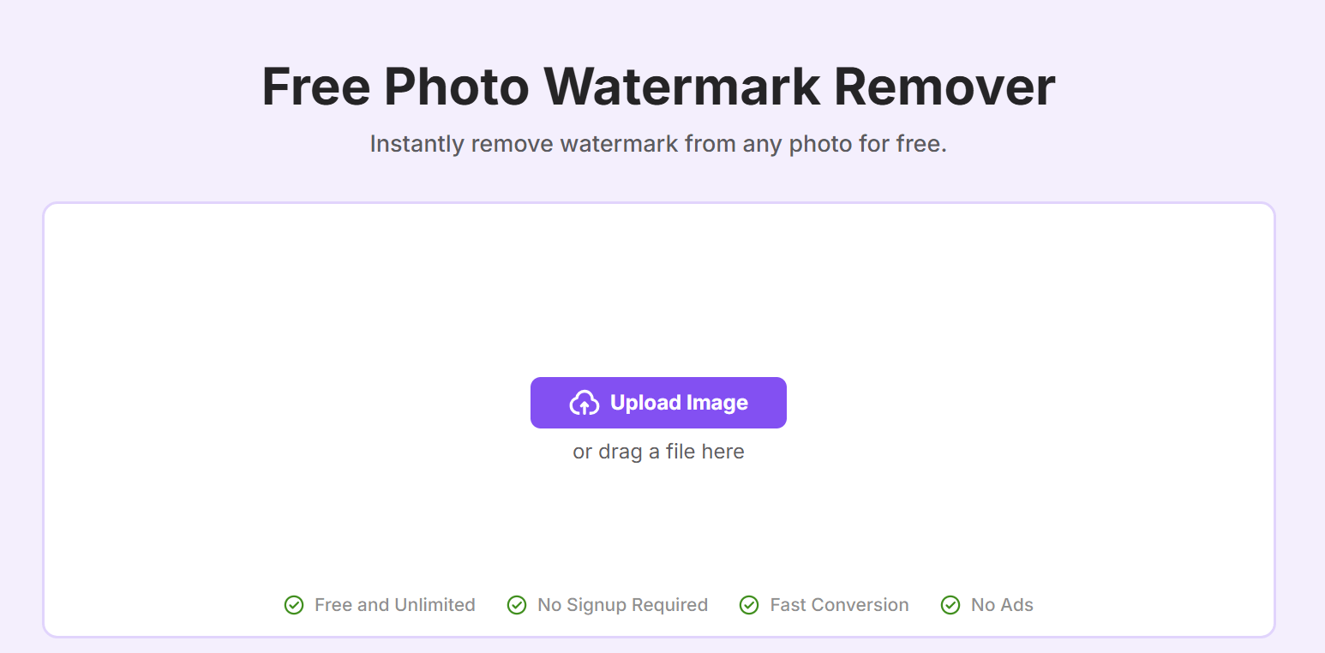Click the cloud upload icon
Image resolution: width=1325 pixels, height=653 pixels.
584,403
